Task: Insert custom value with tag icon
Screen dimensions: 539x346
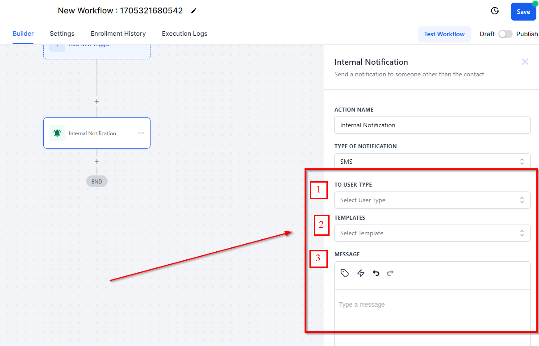Action: click(x=345, y=273)
